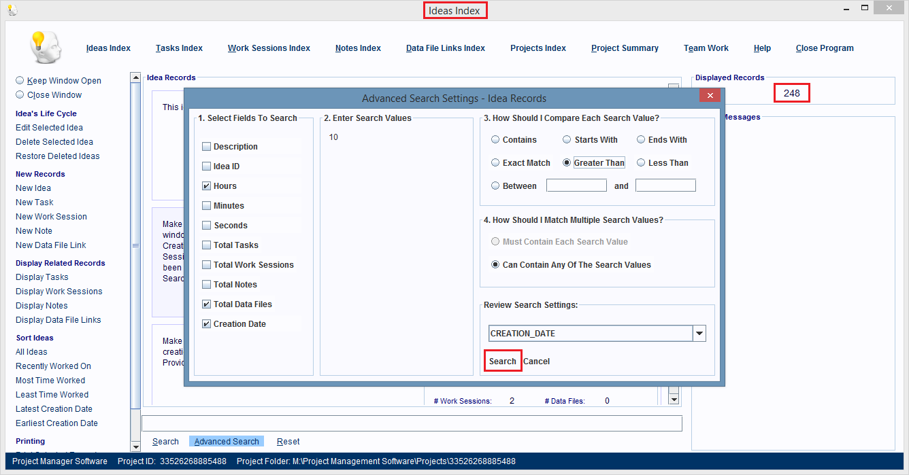
Task: Click New Data File Link
Action: point(51,245)
